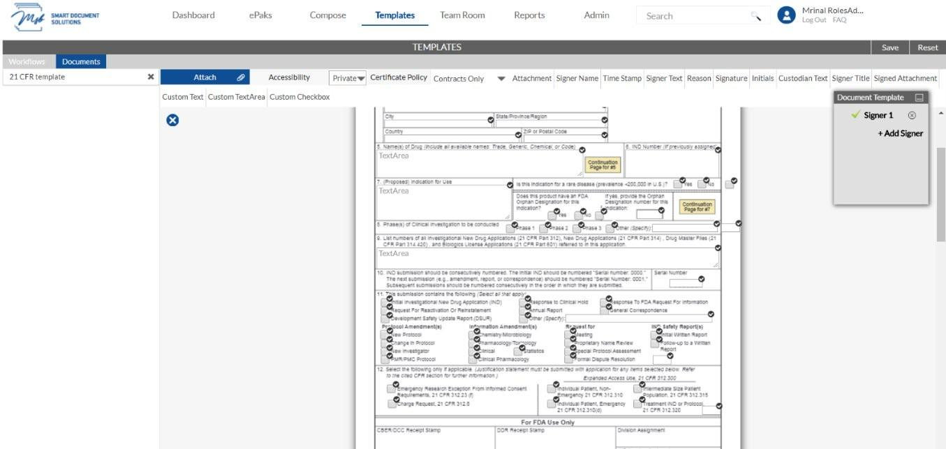This screenshot has height=449, width=946.
Task: Toggle the Phase 2 checkbox
Action: 544,228
